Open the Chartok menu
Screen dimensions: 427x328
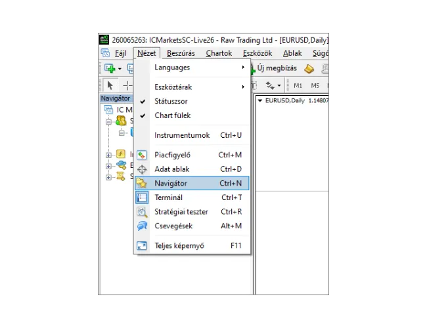[x=219, y=53]
